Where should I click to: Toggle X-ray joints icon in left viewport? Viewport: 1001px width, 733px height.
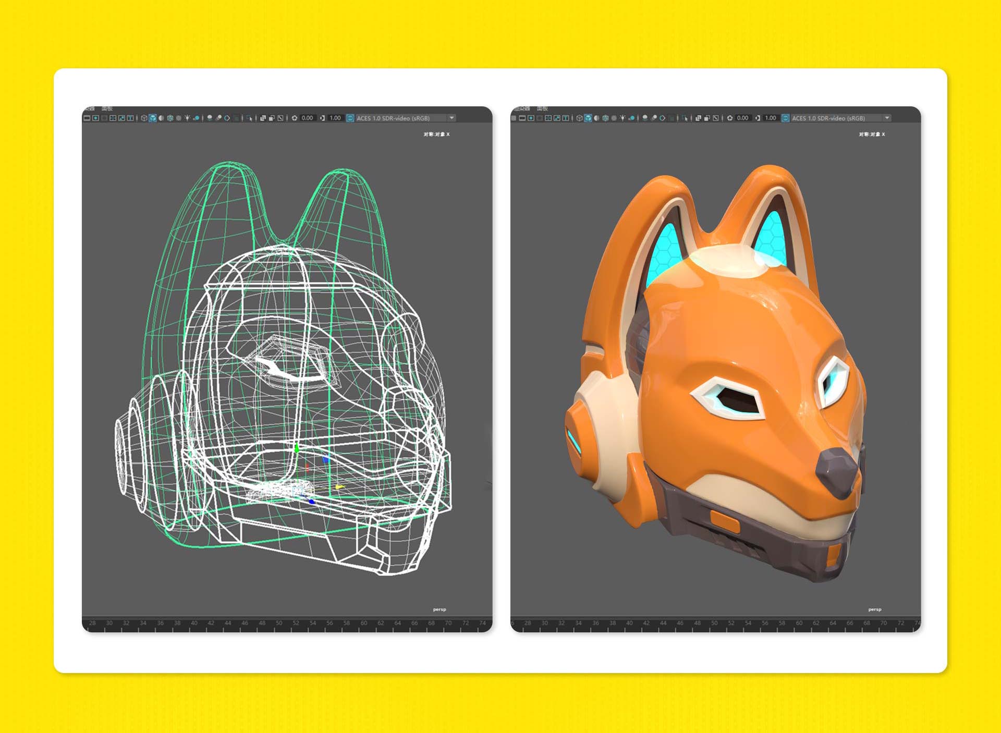[x=280, y=118]
